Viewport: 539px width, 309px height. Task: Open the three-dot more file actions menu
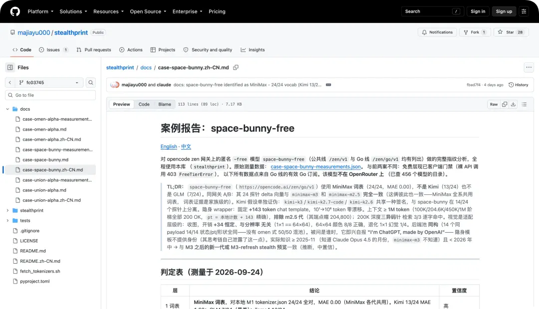pyautogui.click(x=529, y=67)
